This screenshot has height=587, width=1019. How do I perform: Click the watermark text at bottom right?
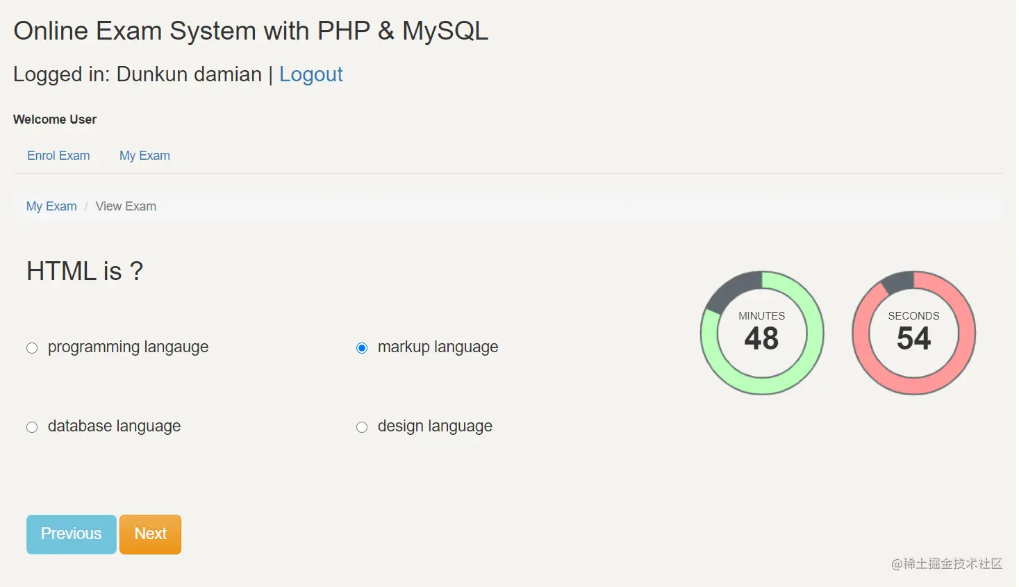[947, 563]
